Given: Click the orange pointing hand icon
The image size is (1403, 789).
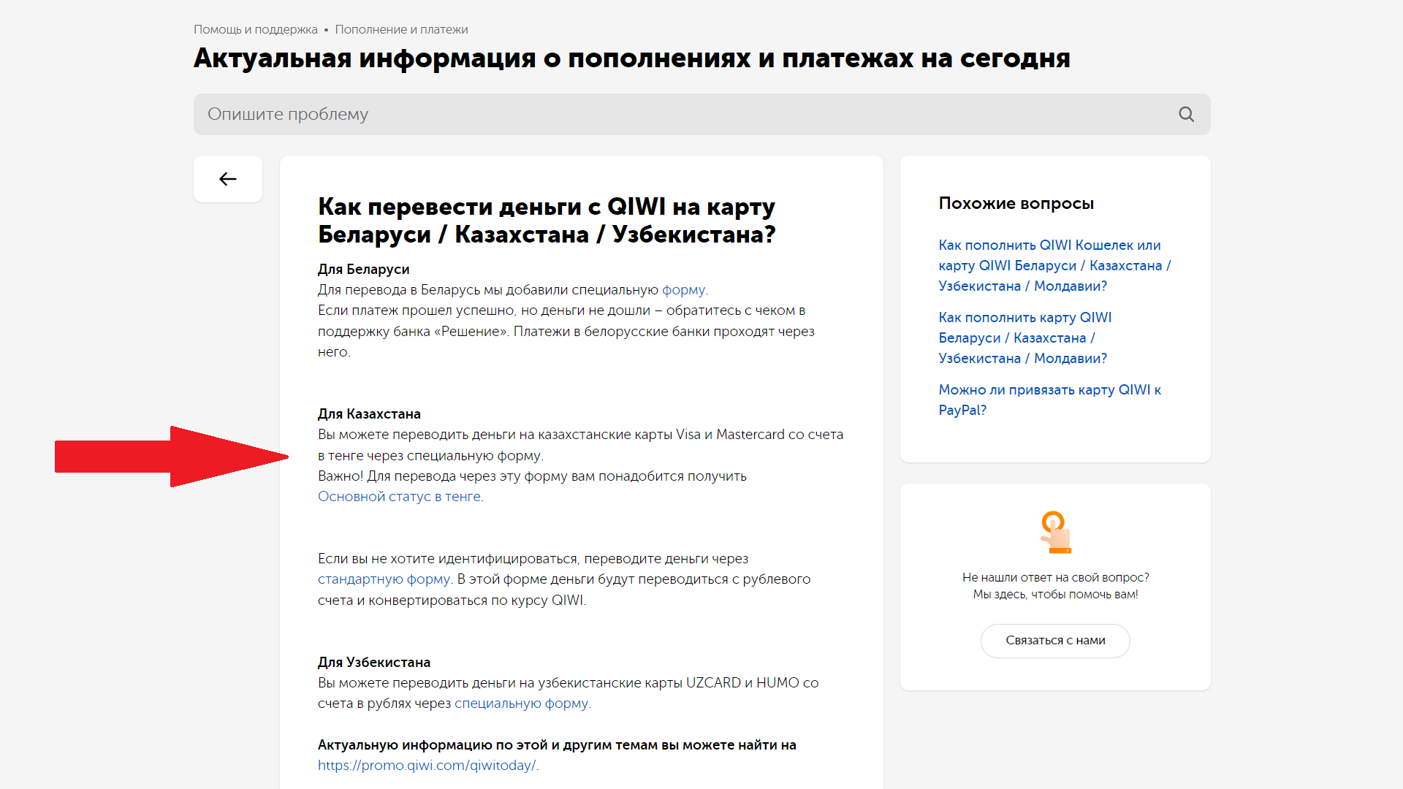Looking at the screenshot, I should (x=1054, y=532).
